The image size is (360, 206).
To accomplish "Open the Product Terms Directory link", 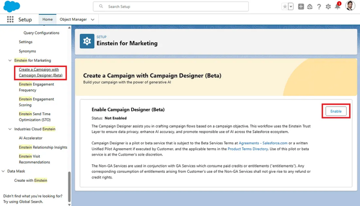I will (248, 149).
